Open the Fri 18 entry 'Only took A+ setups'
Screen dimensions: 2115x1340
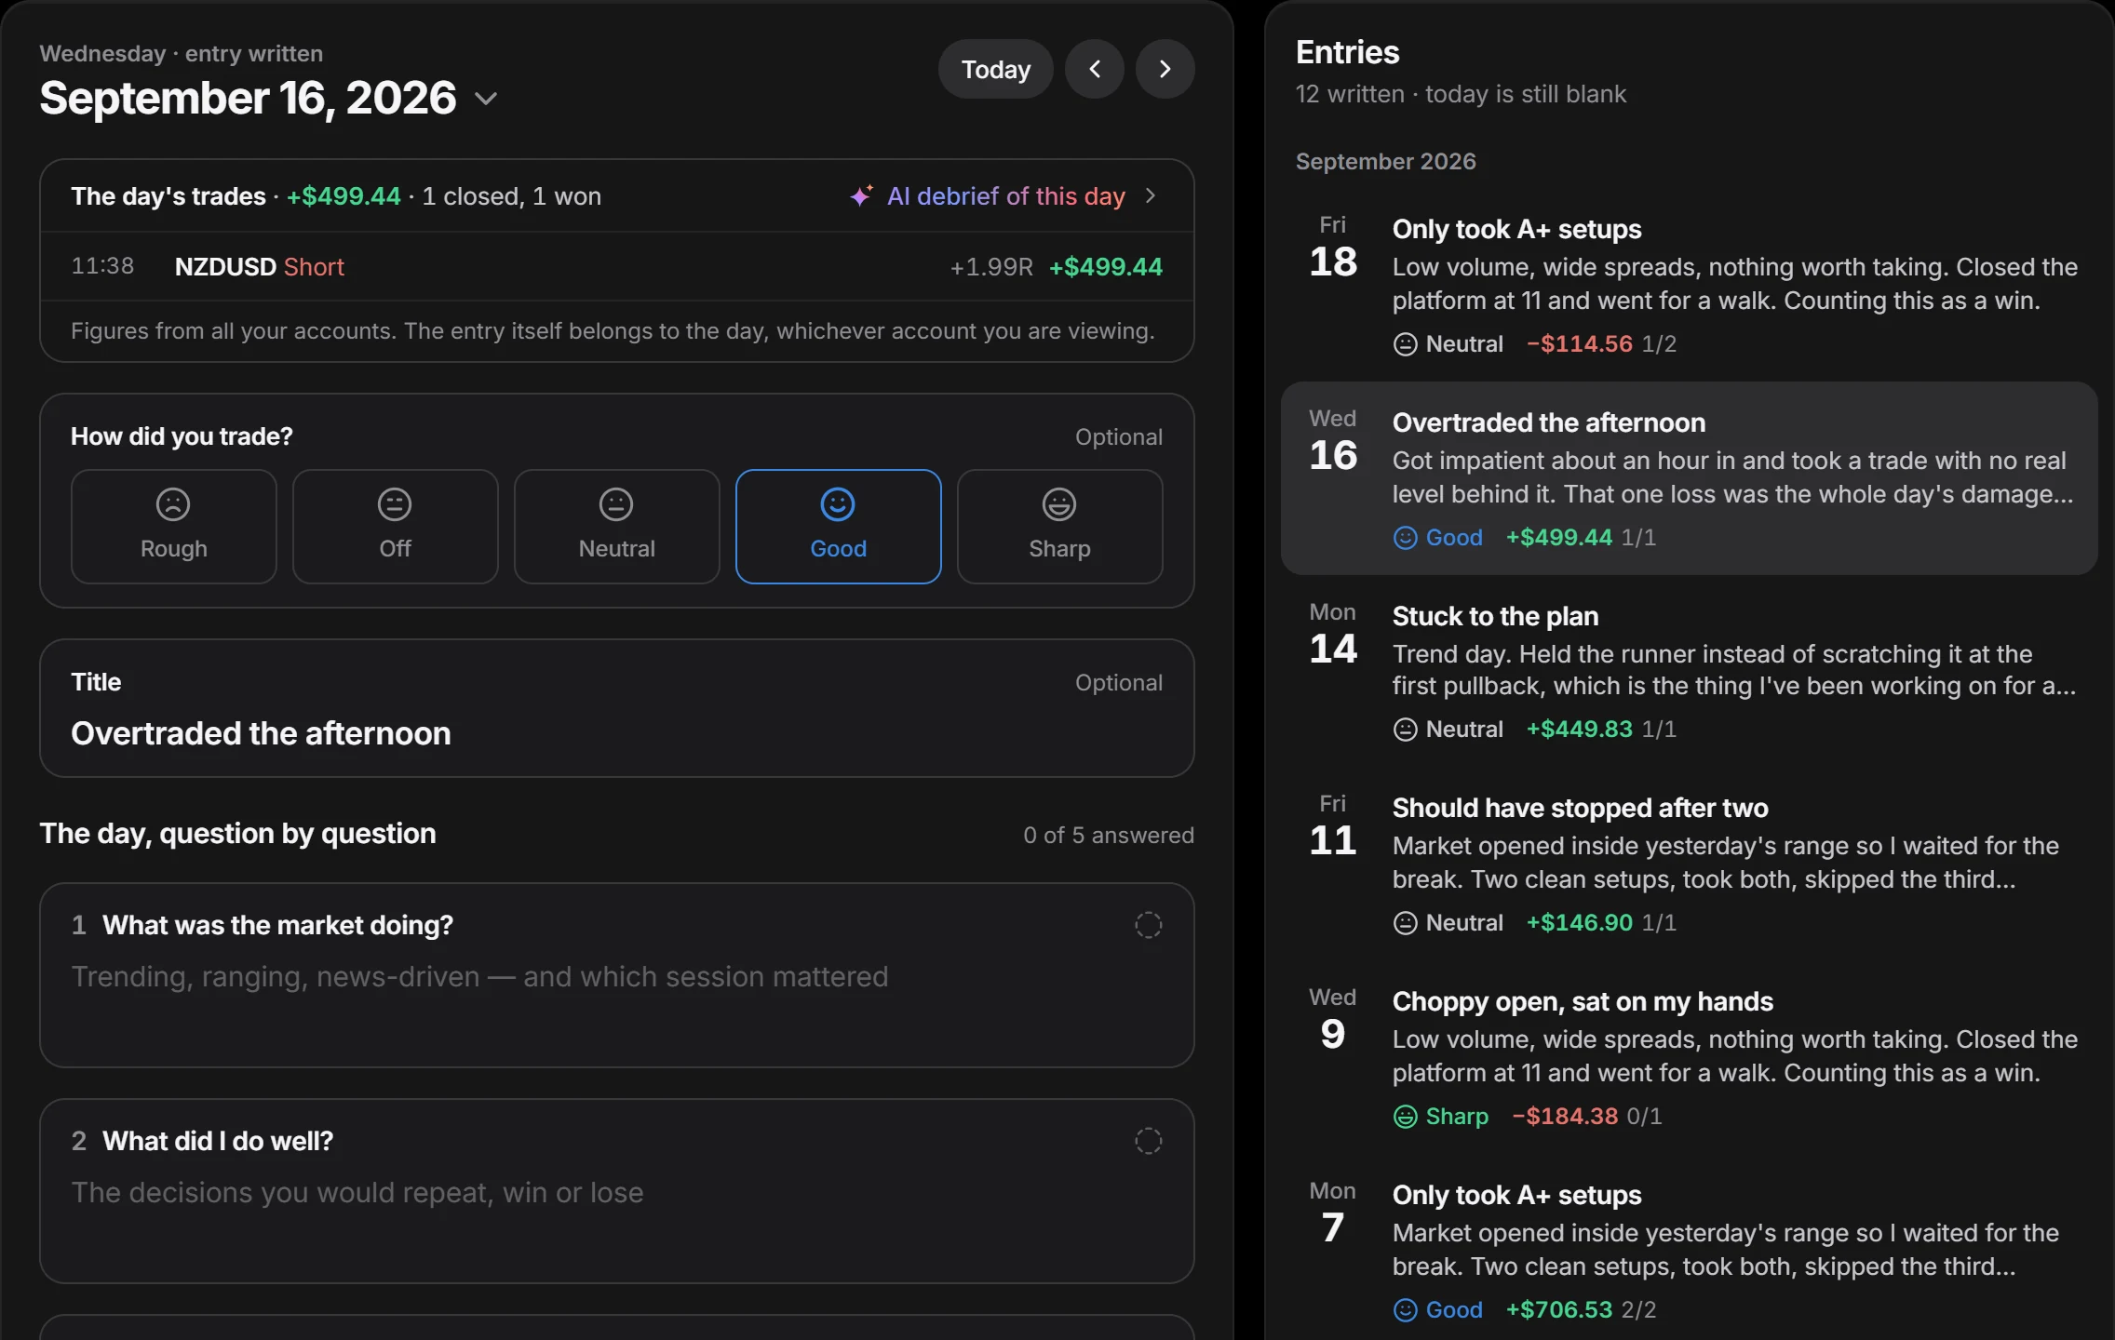(x=1690, y=285)
